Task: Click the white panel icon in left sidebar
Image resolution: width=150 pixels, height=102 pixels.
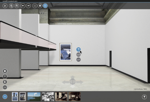Action: pos(5,71)
